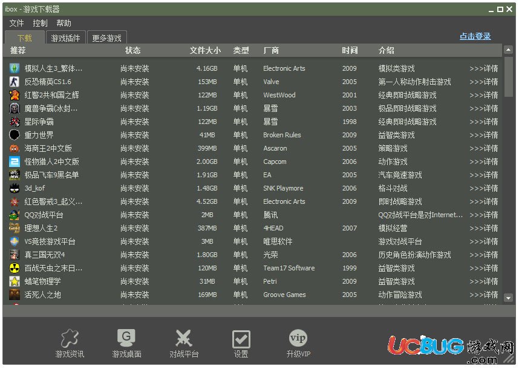Open the 控制 menu
Screen dimensions: 519x369
point(40,23)
